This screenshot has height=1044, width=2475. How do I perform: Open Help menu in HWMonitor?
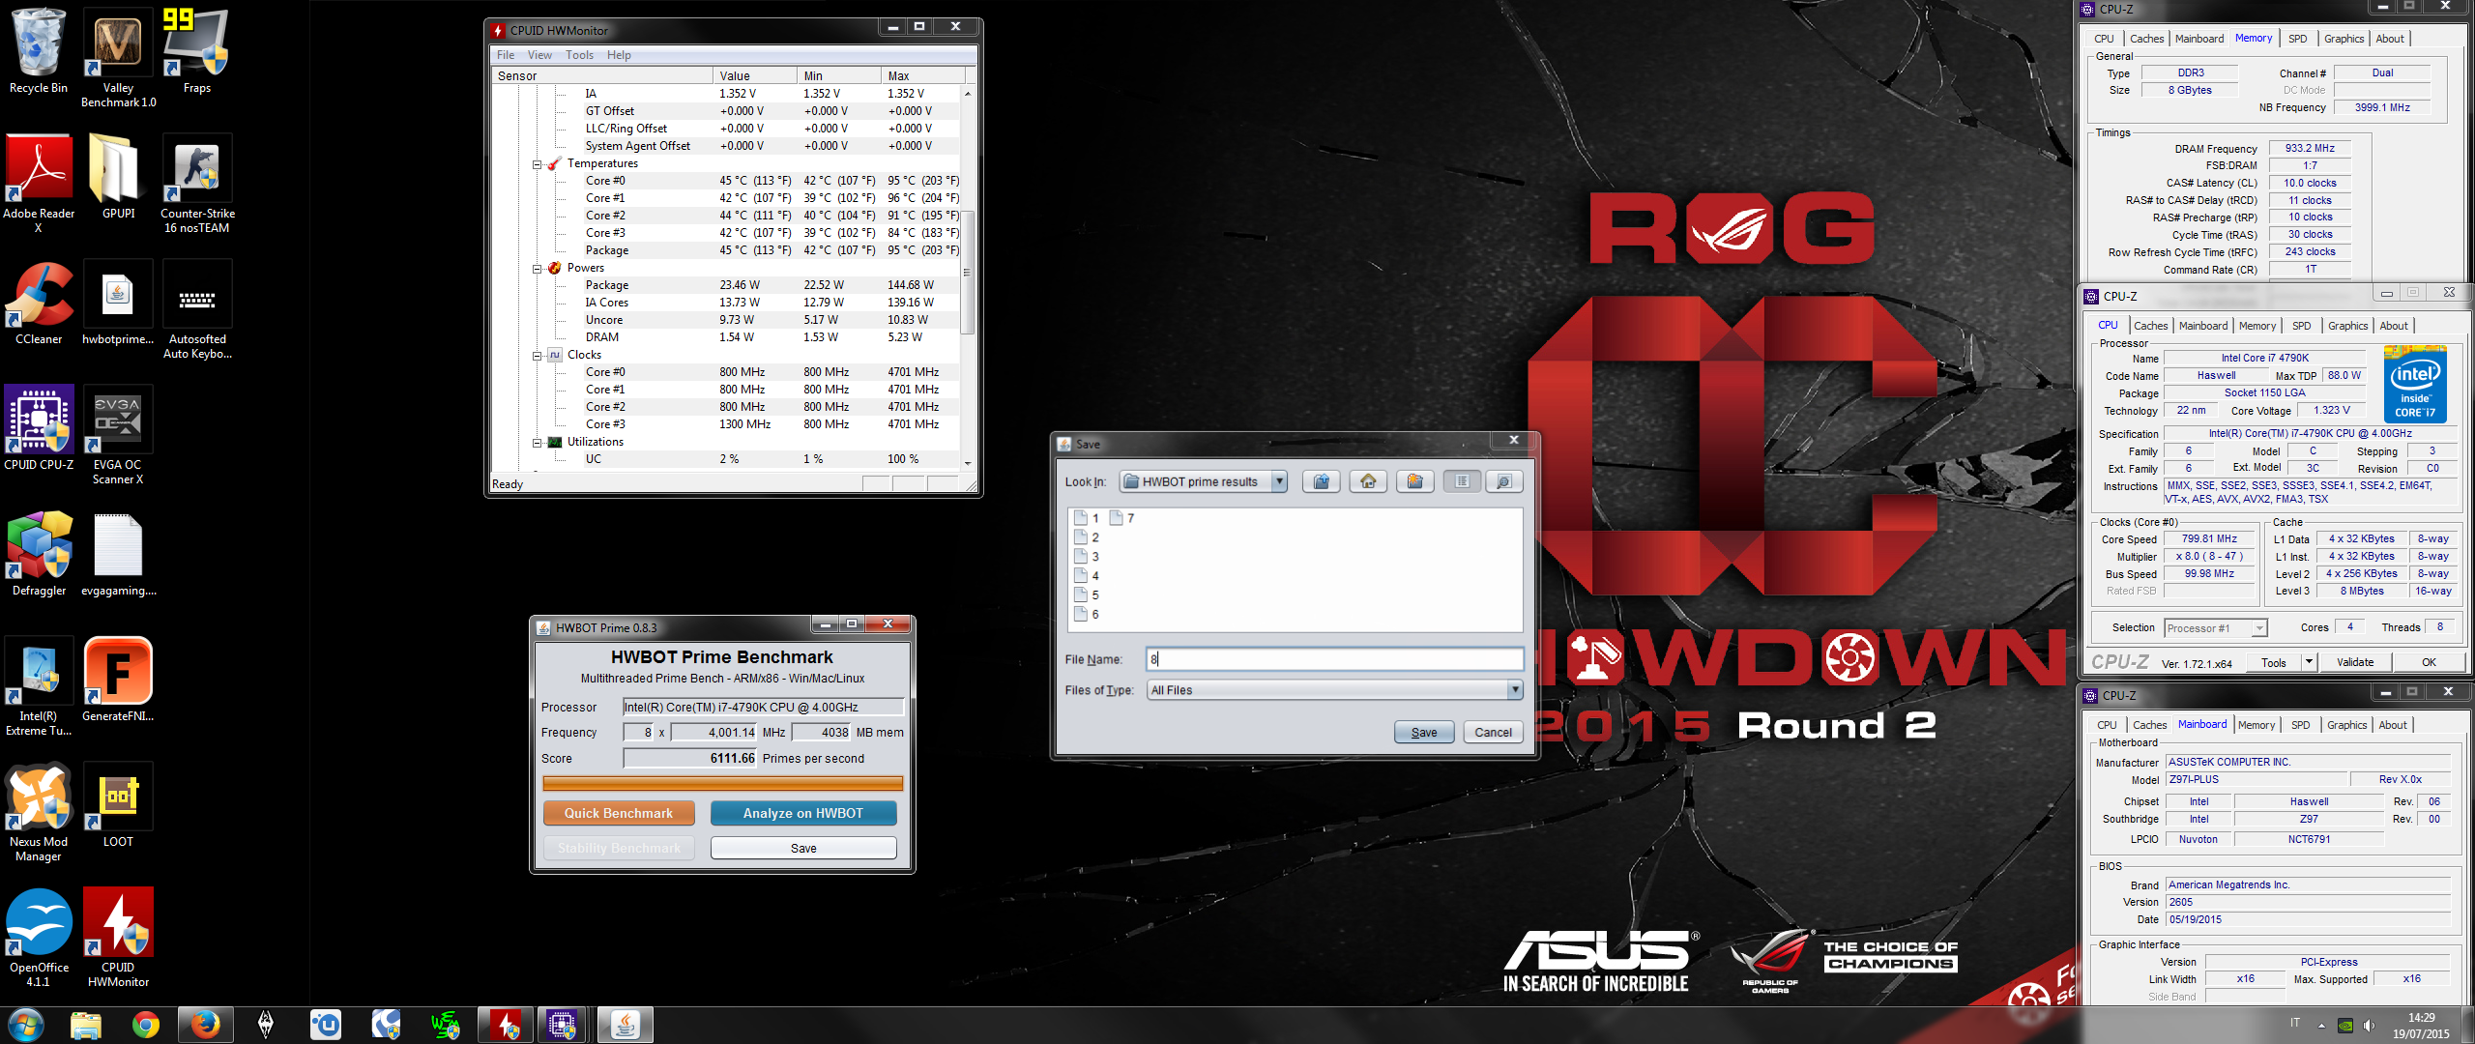pyautogui.click(x=619, y=55)
